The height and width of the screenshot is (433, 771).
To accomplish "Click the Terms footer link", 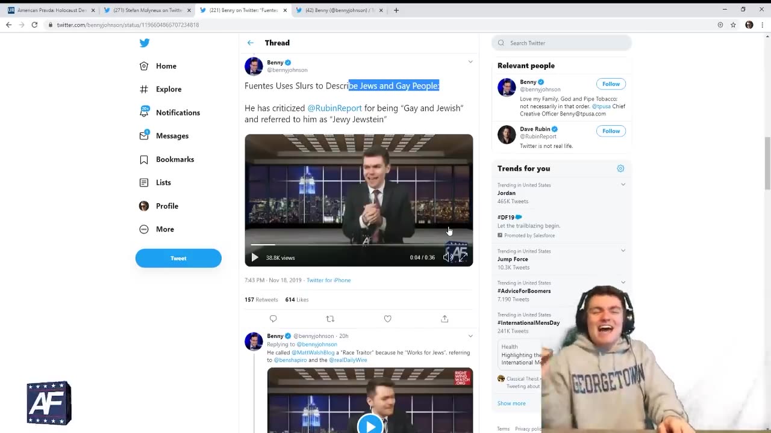I will [503, 429].
